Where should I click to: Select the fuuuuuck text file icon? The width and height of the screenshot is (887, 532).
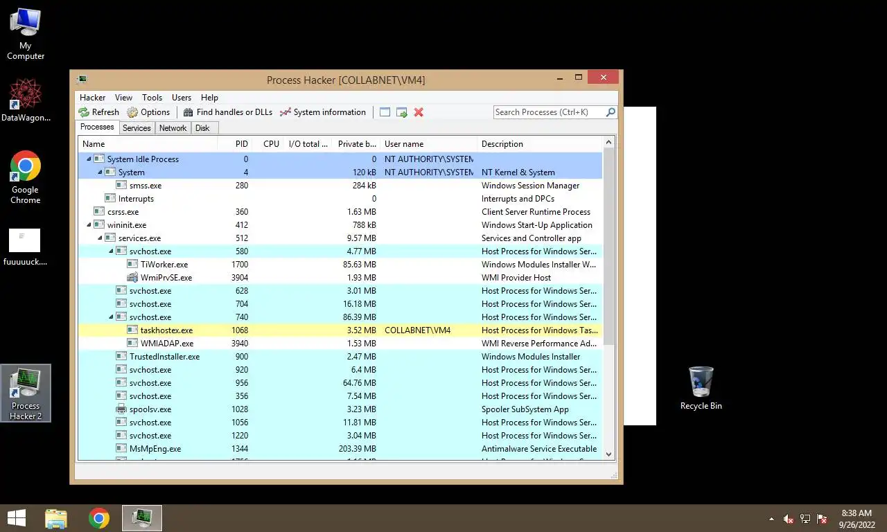(26, 247)
